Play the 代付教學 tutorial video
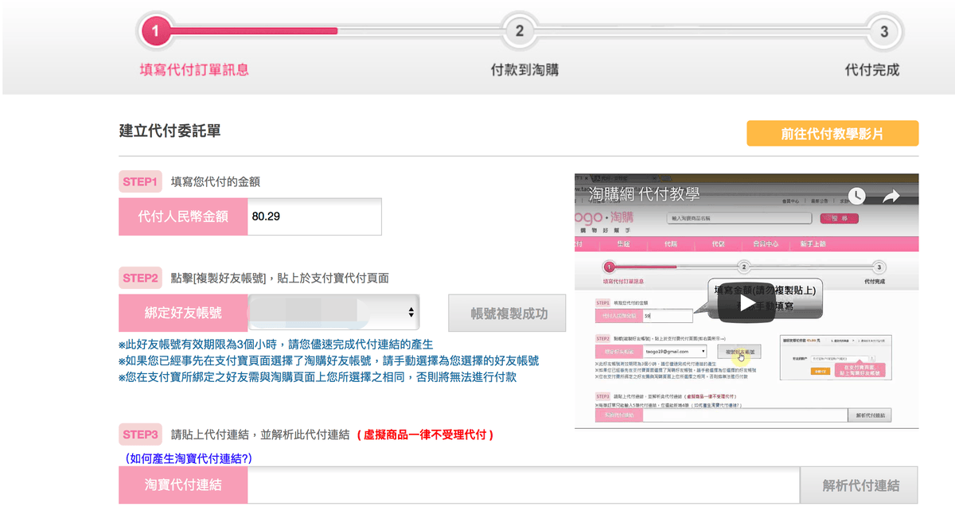 click(x=746, y=303)
